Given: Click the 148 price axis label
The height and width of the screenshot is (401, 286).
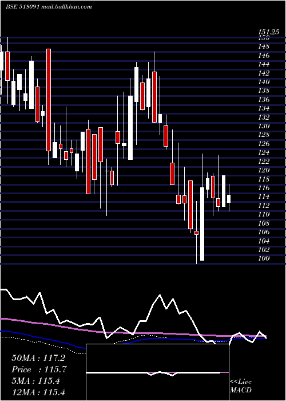Looking at the screenshot, I should click(x=264, y=47).
